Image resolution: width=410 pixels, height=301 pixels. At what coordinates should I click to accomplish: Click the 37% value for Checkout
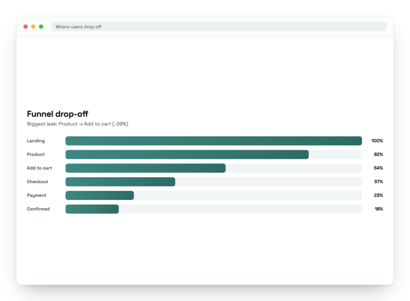(378, 182)
